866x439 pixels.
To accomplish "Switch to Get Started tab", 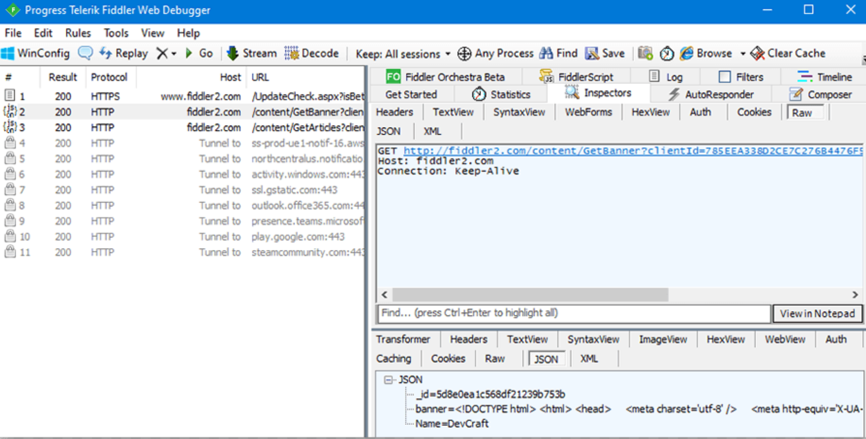I will click(x=411, y=94).
